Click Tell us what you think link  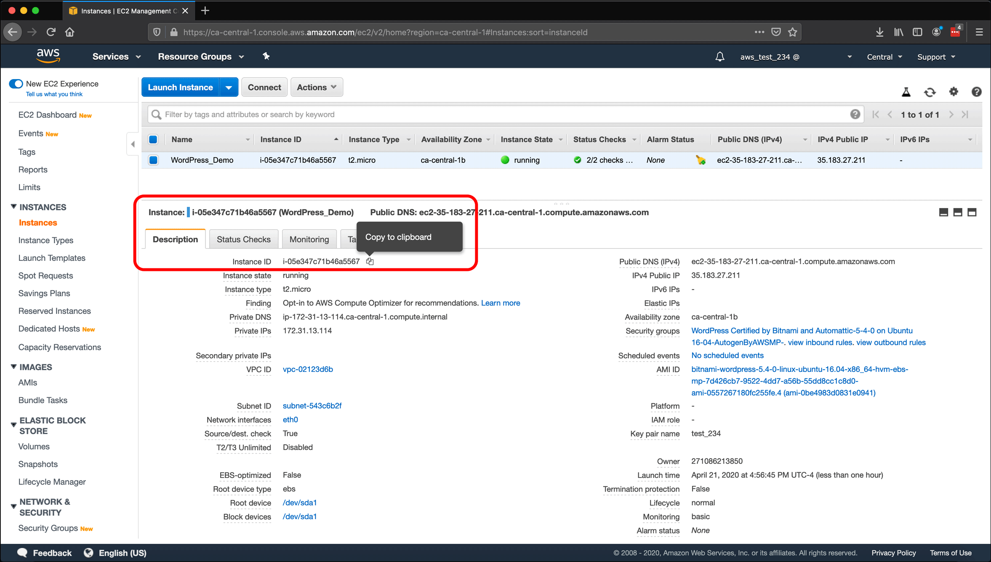[54, 94]
